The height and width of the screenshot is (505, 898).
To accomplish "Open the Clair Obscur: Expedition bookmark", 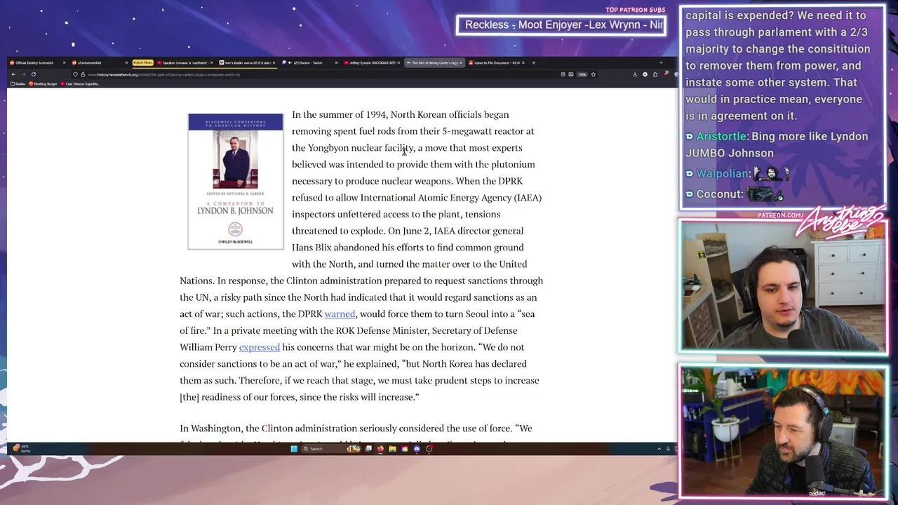I will pos(80,83).
